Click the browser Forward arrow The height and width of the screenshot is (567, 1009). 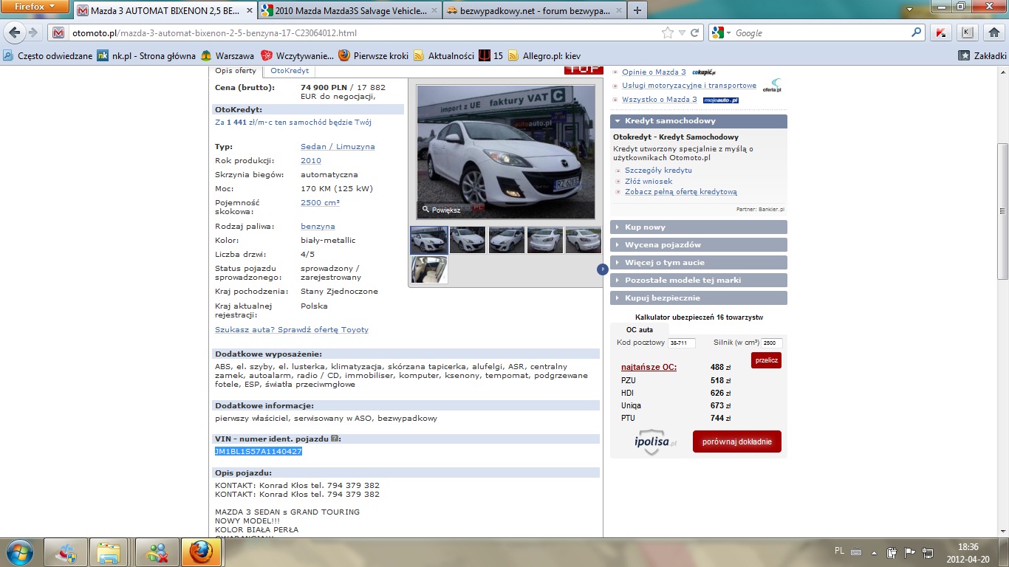coord(33,32)
